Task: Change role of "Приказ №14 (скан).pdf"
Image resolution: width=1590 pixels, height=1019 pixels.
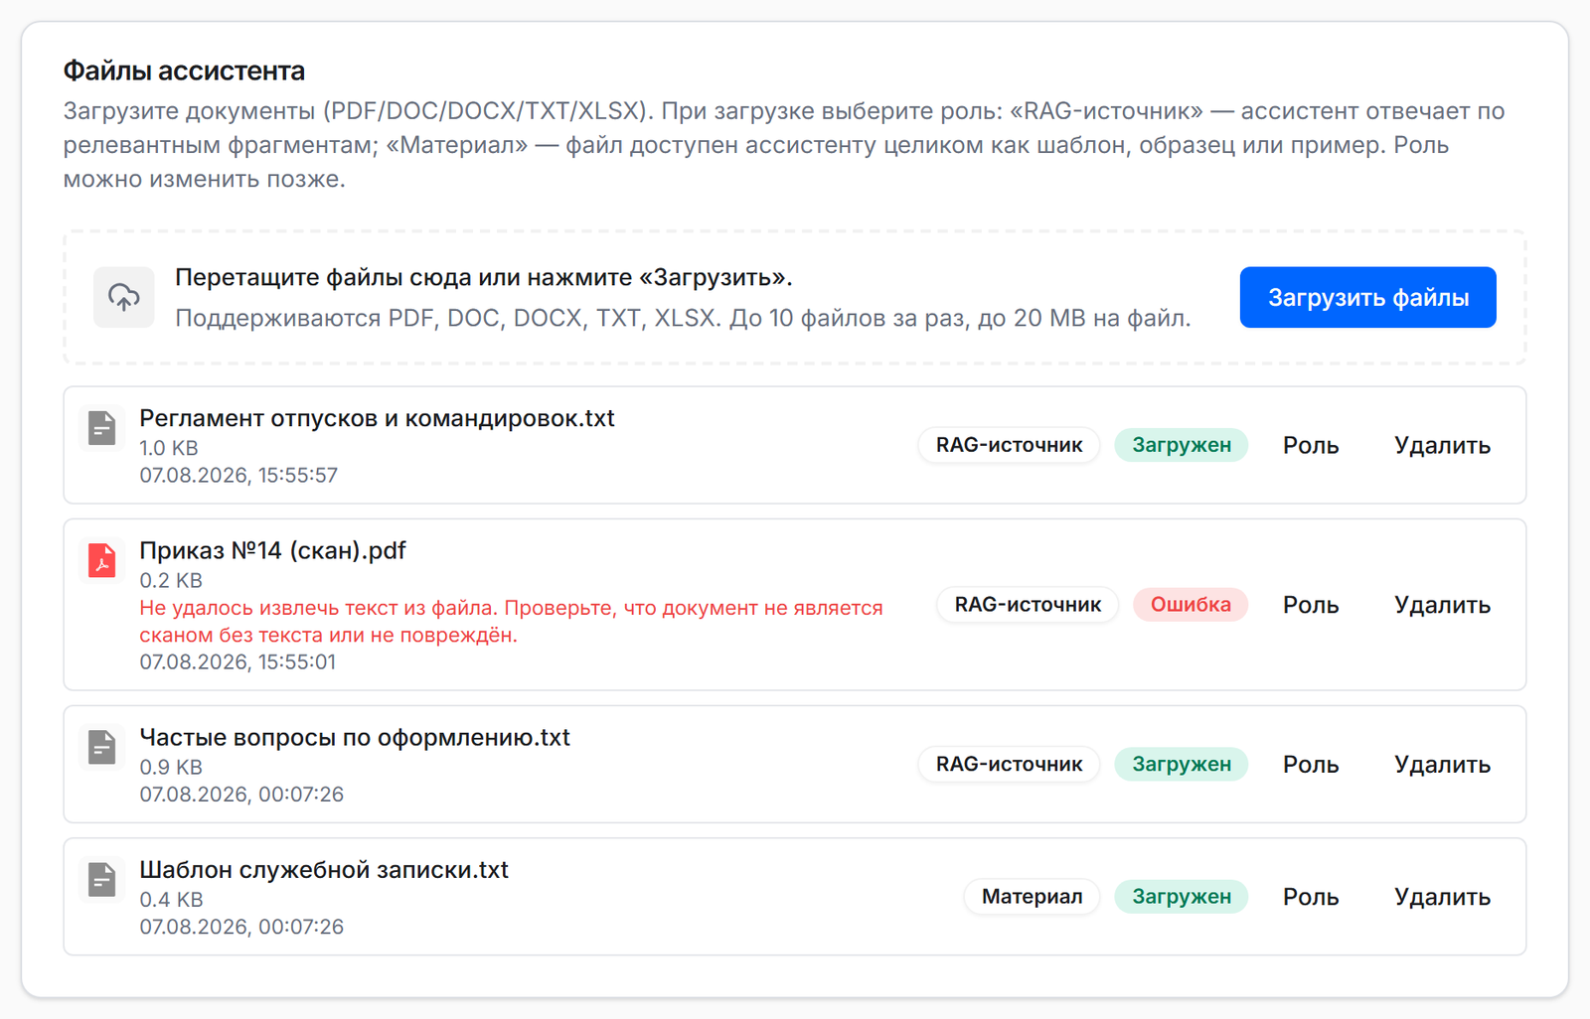Action: [x=1311, y=605]
